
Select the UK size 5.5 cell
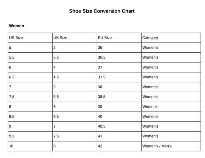[x=56, y=97]
